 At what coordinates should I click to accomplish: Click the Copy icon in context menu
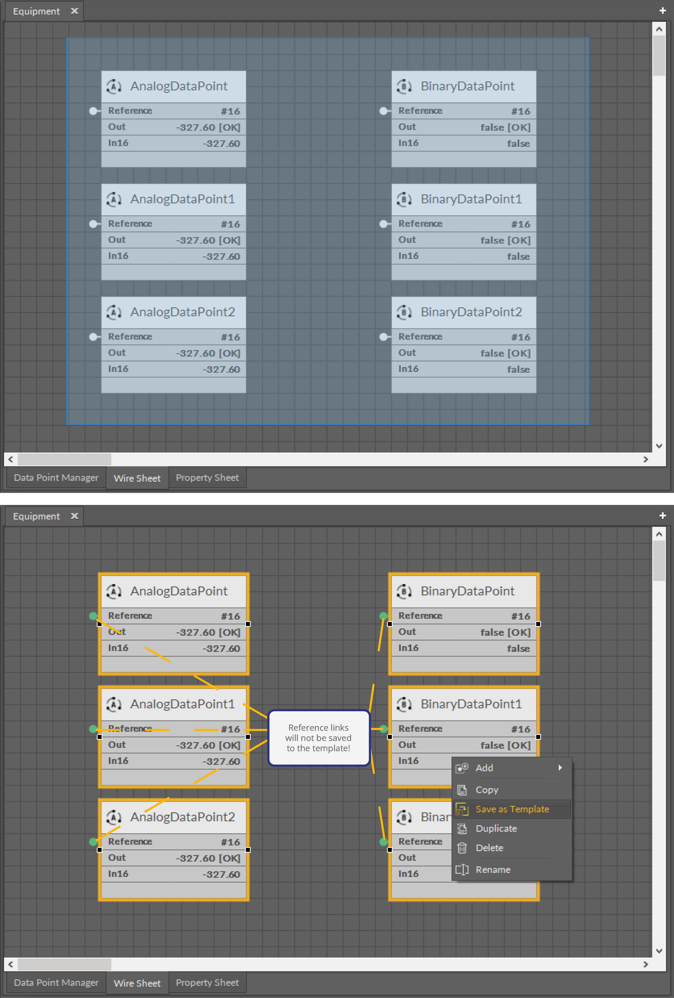point(462,790)
